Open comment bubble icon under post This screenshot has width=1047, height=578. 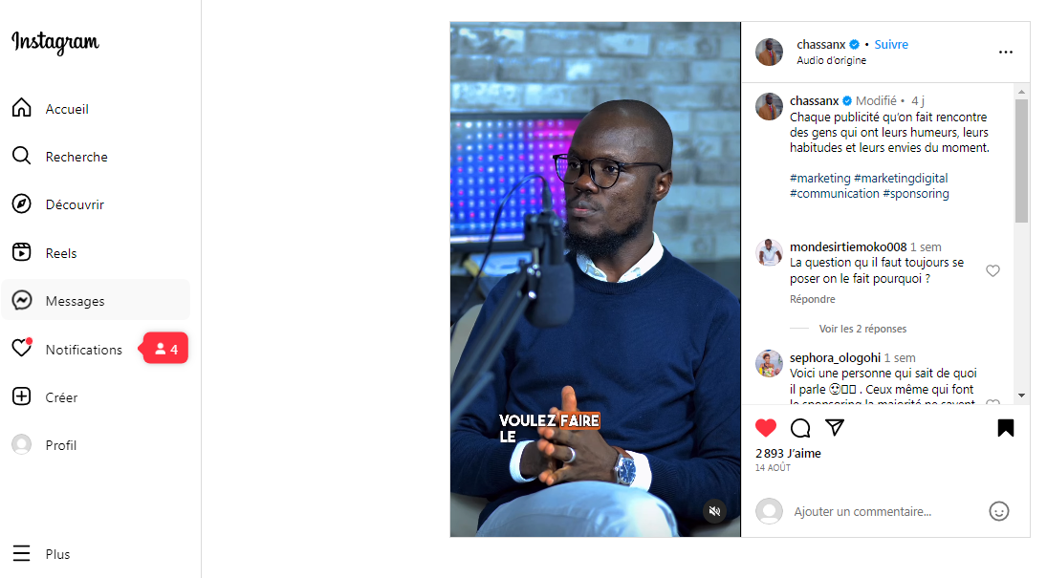[x=800, y=428]
